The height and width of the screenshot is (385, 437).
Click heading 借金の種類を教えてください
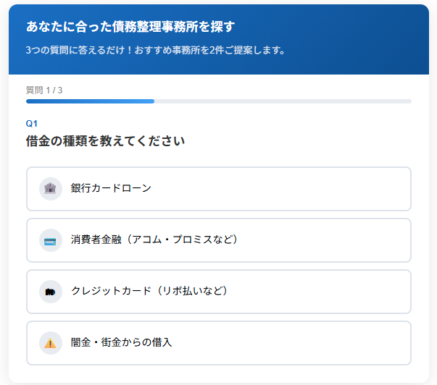[105, 141]
